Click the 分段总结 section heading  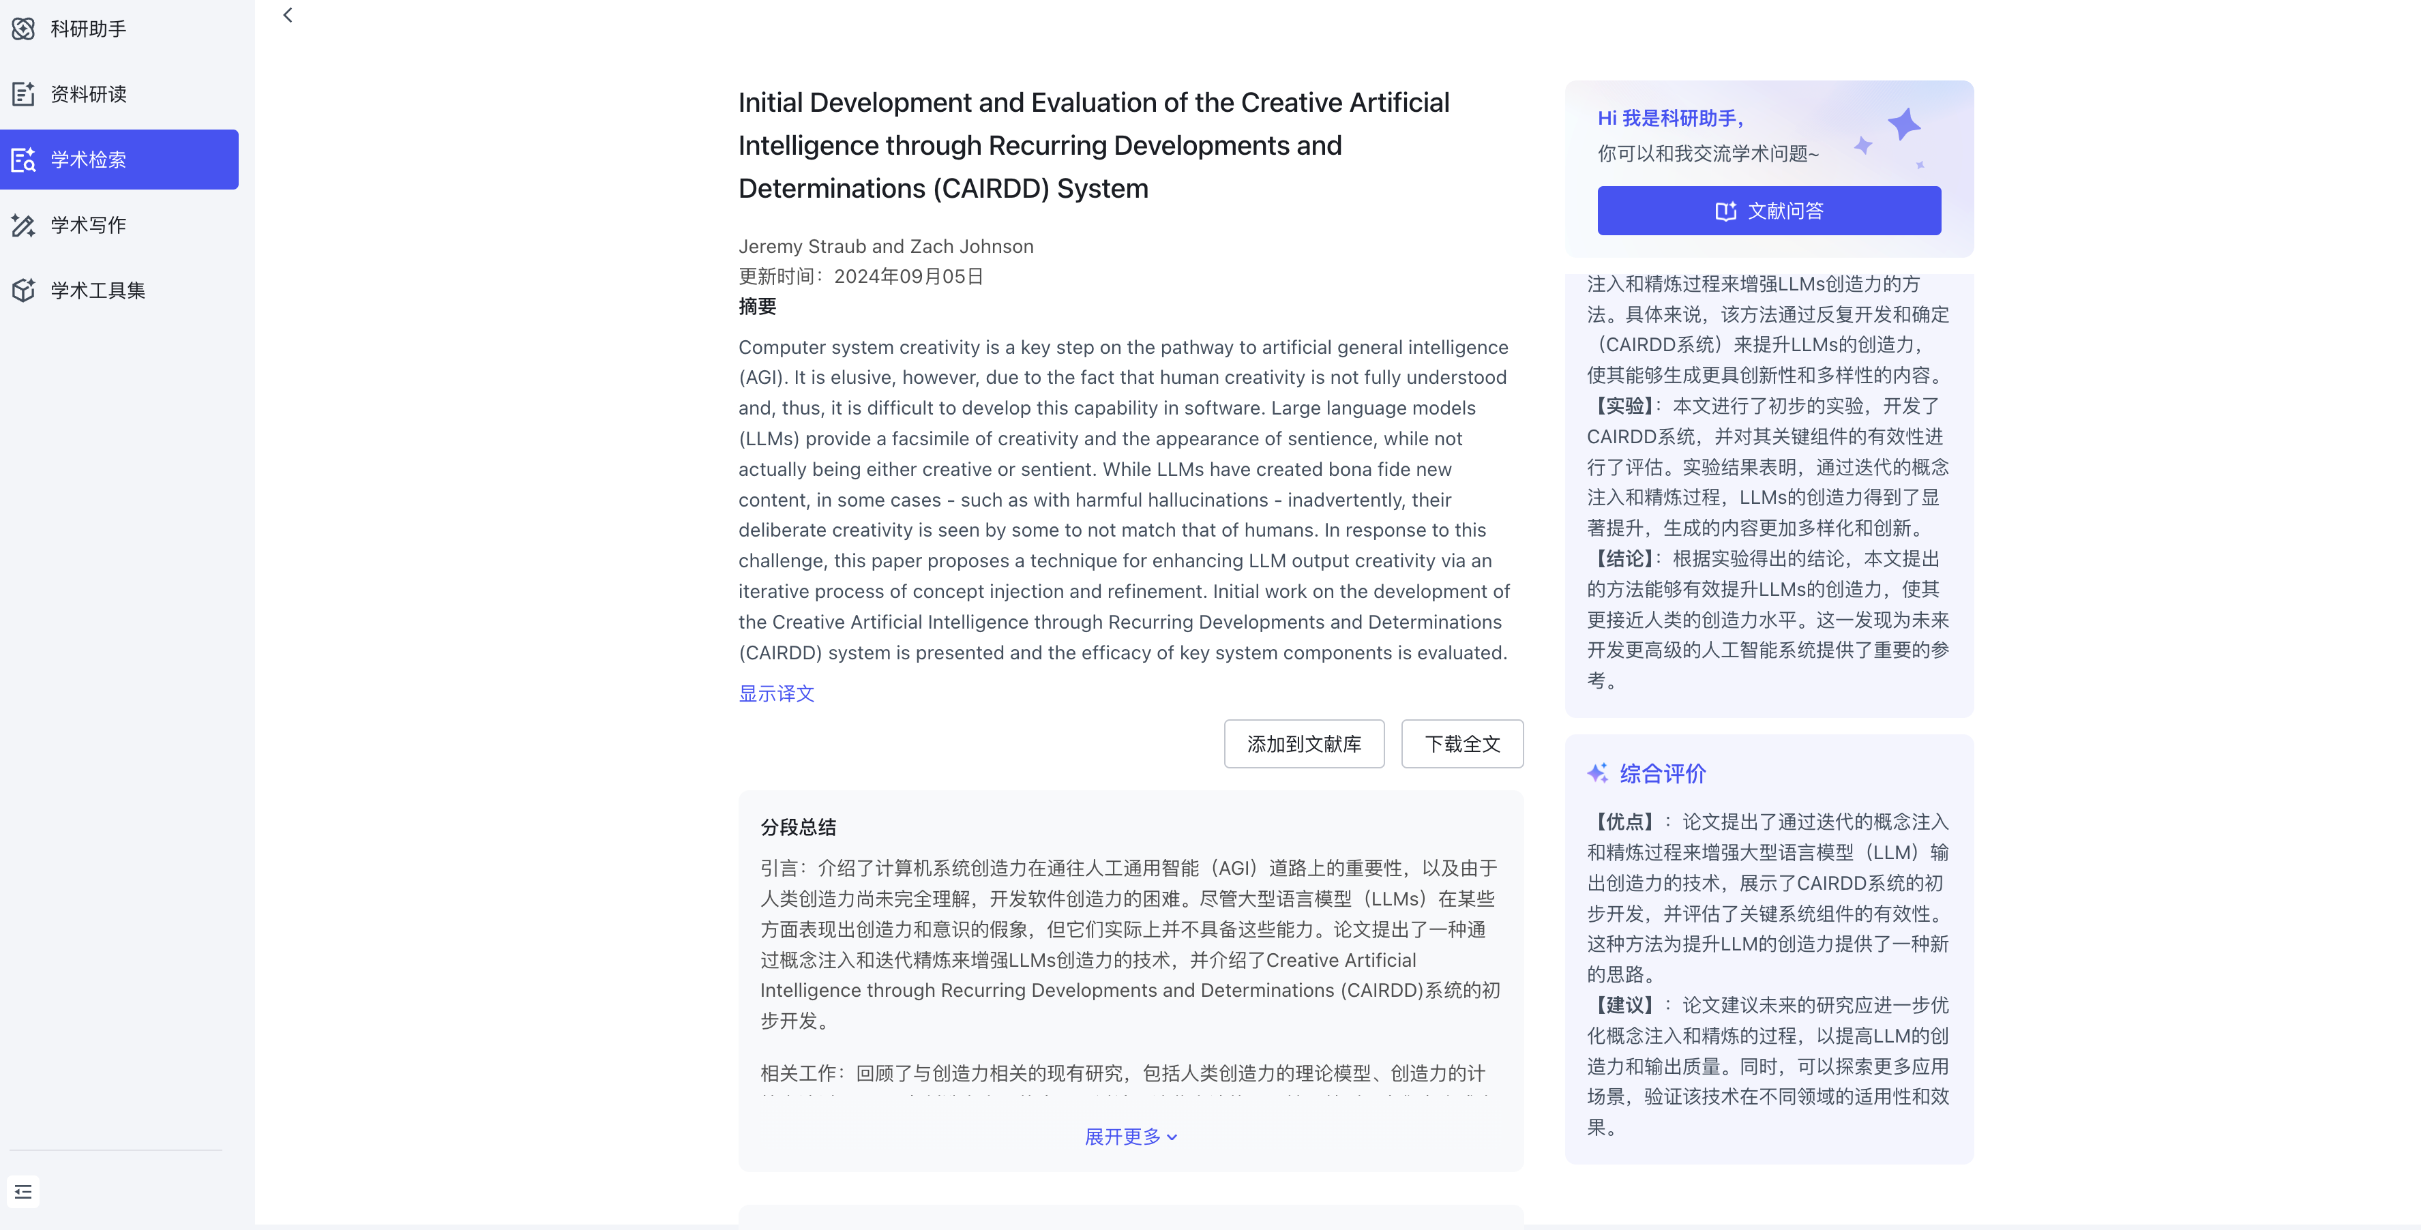point(798,827)
